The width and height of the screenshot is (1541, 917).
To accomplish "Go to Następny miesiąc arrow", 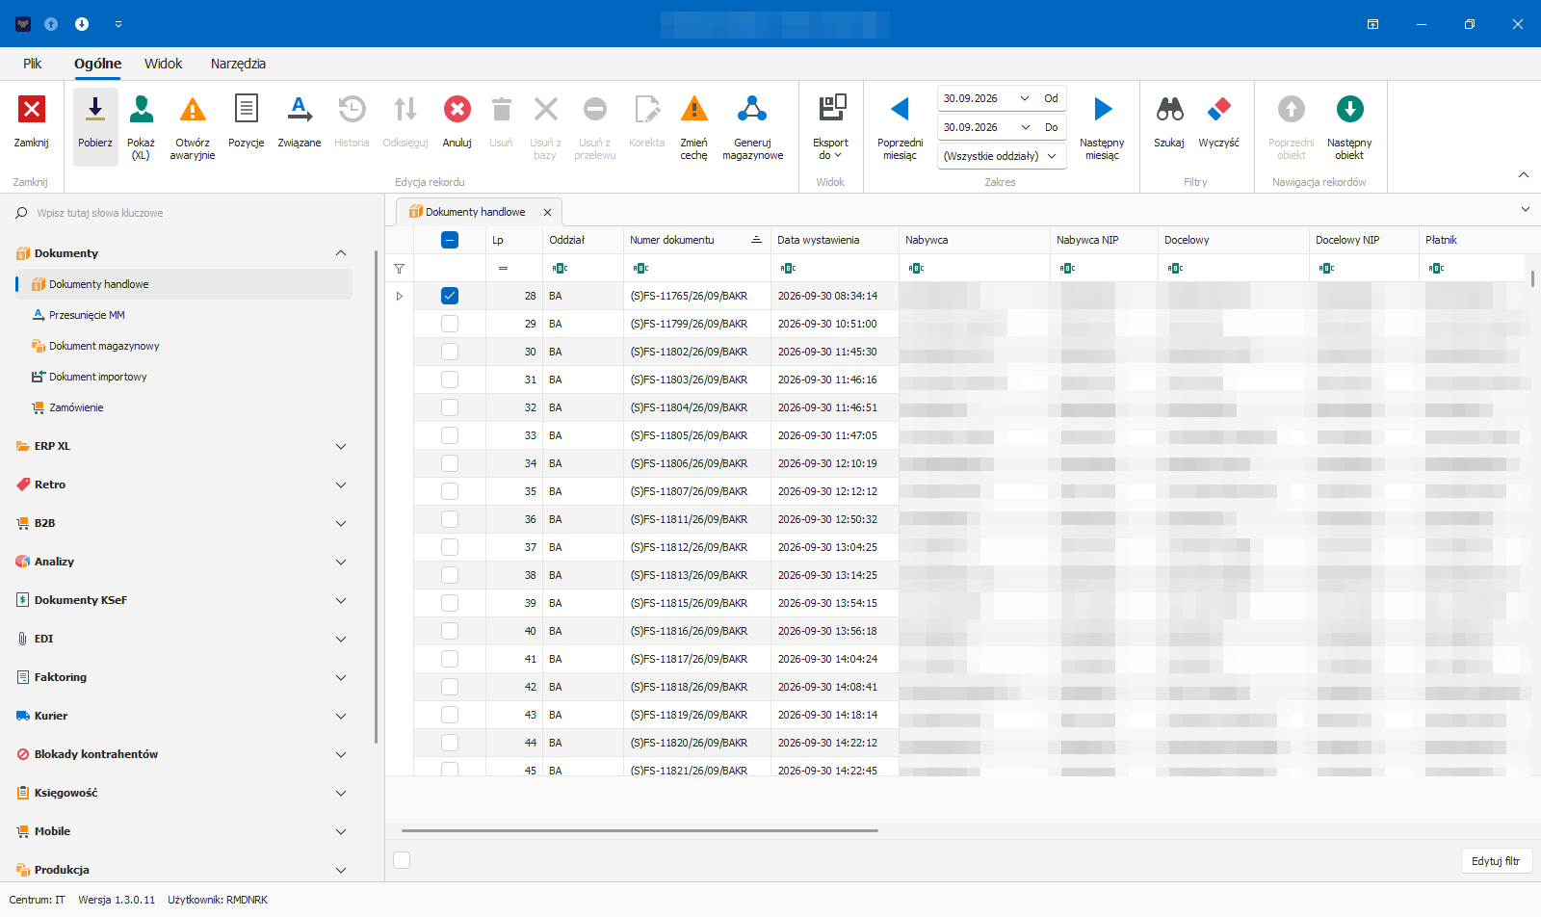I will 1103,109.
